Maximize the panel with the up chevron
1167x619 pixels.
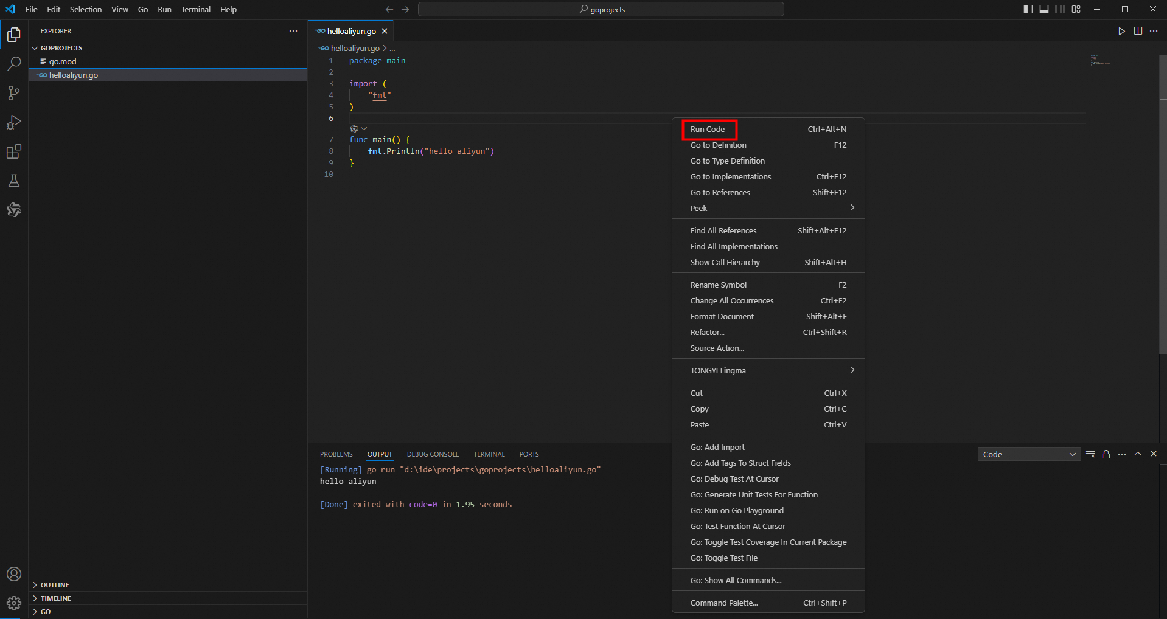pos(1138,454)
